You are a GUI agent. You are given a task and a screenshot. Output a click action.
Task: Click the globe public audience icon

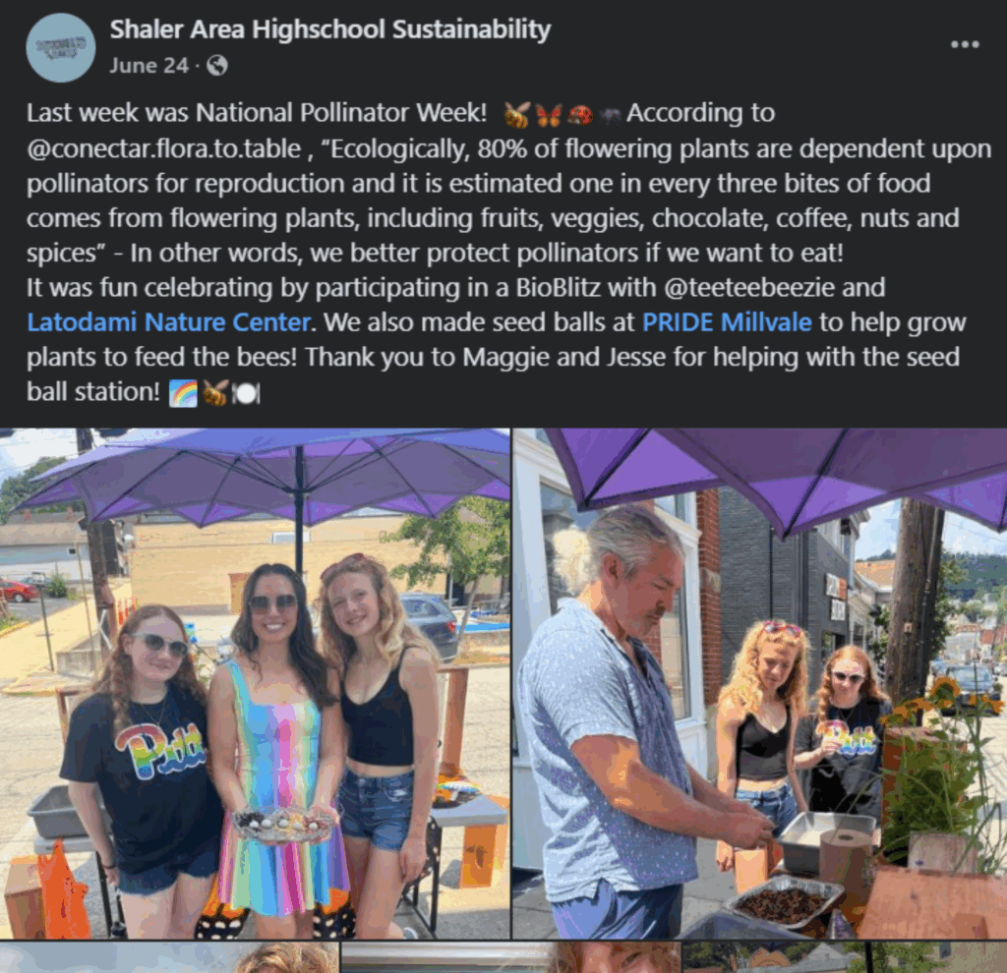(x=217, y=66)
